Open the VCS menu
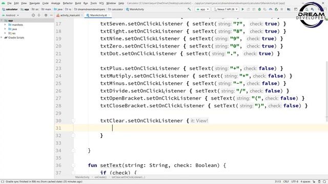328x184 pixels. pos(101,3)
